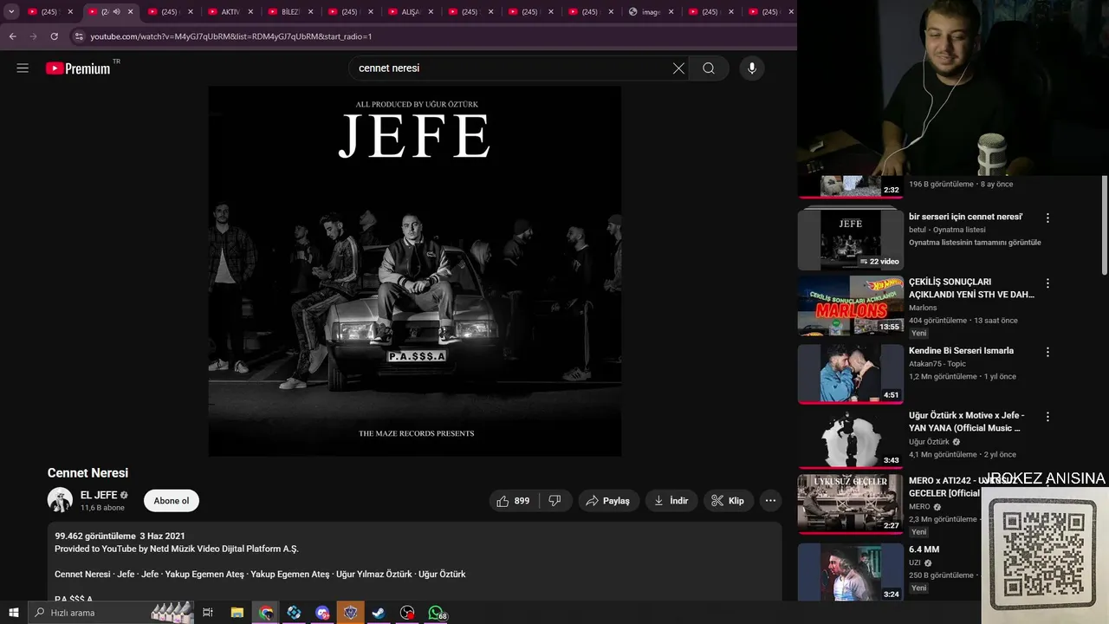Image resolution: width=1109 pixels, height=624 pixels.
Task: Open EL JEFE channel name link
Action: pyautogui.click(x=99, y=495)
